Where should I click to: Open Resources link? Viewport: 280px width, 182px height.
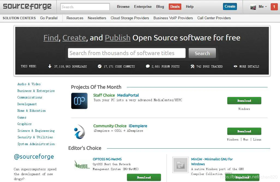coord(75,18)
